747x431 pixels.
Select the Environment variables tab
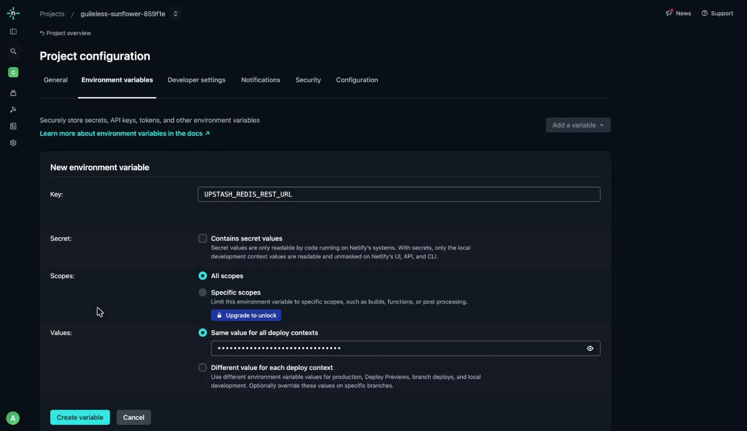click(x=117, y=80)
